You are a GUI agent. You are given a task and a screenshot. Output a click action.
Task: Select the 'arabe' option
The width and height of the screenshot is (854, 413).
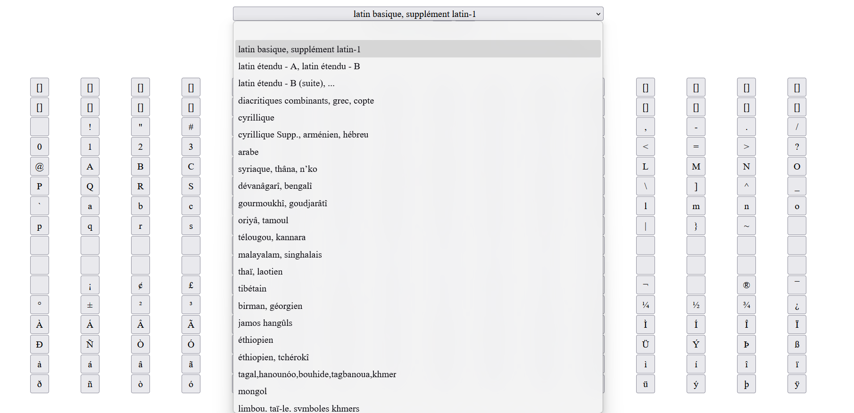pos(249,152)
